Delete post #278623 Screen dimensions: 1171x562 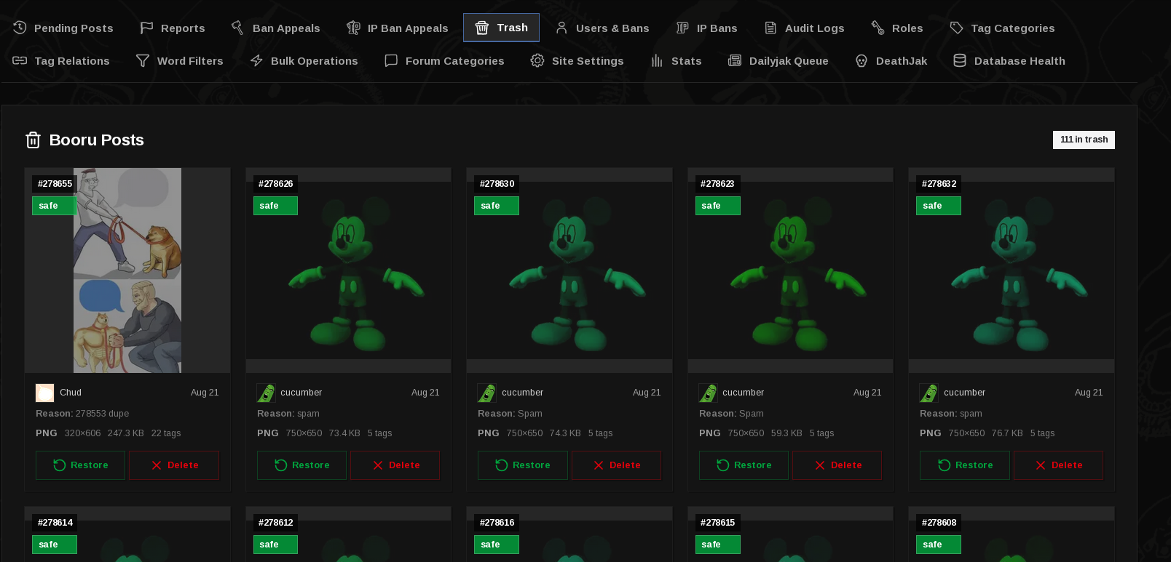(837, 465)
